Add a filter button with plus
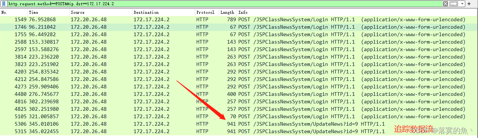Image resolution: width=478 pixels, height=138 pixels. [469, 4]
